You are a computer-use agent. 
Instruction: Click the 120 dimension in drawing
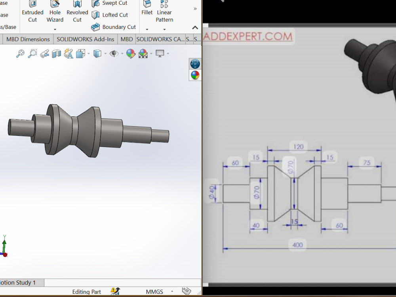298,147
